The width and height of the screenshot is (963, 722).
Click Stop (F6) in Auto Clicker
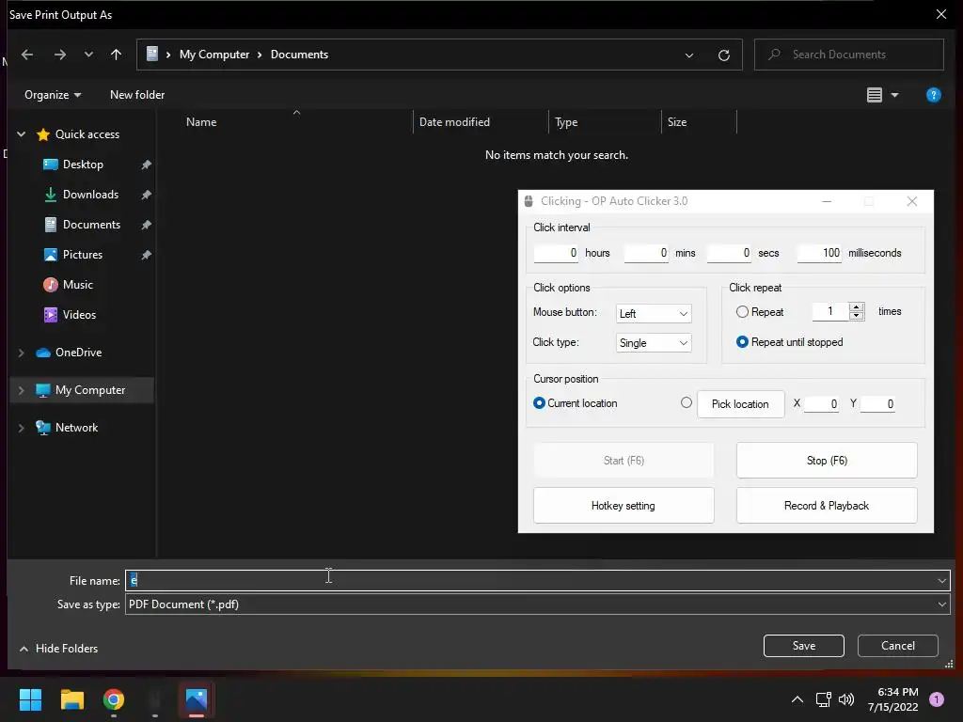pos(827,461)
